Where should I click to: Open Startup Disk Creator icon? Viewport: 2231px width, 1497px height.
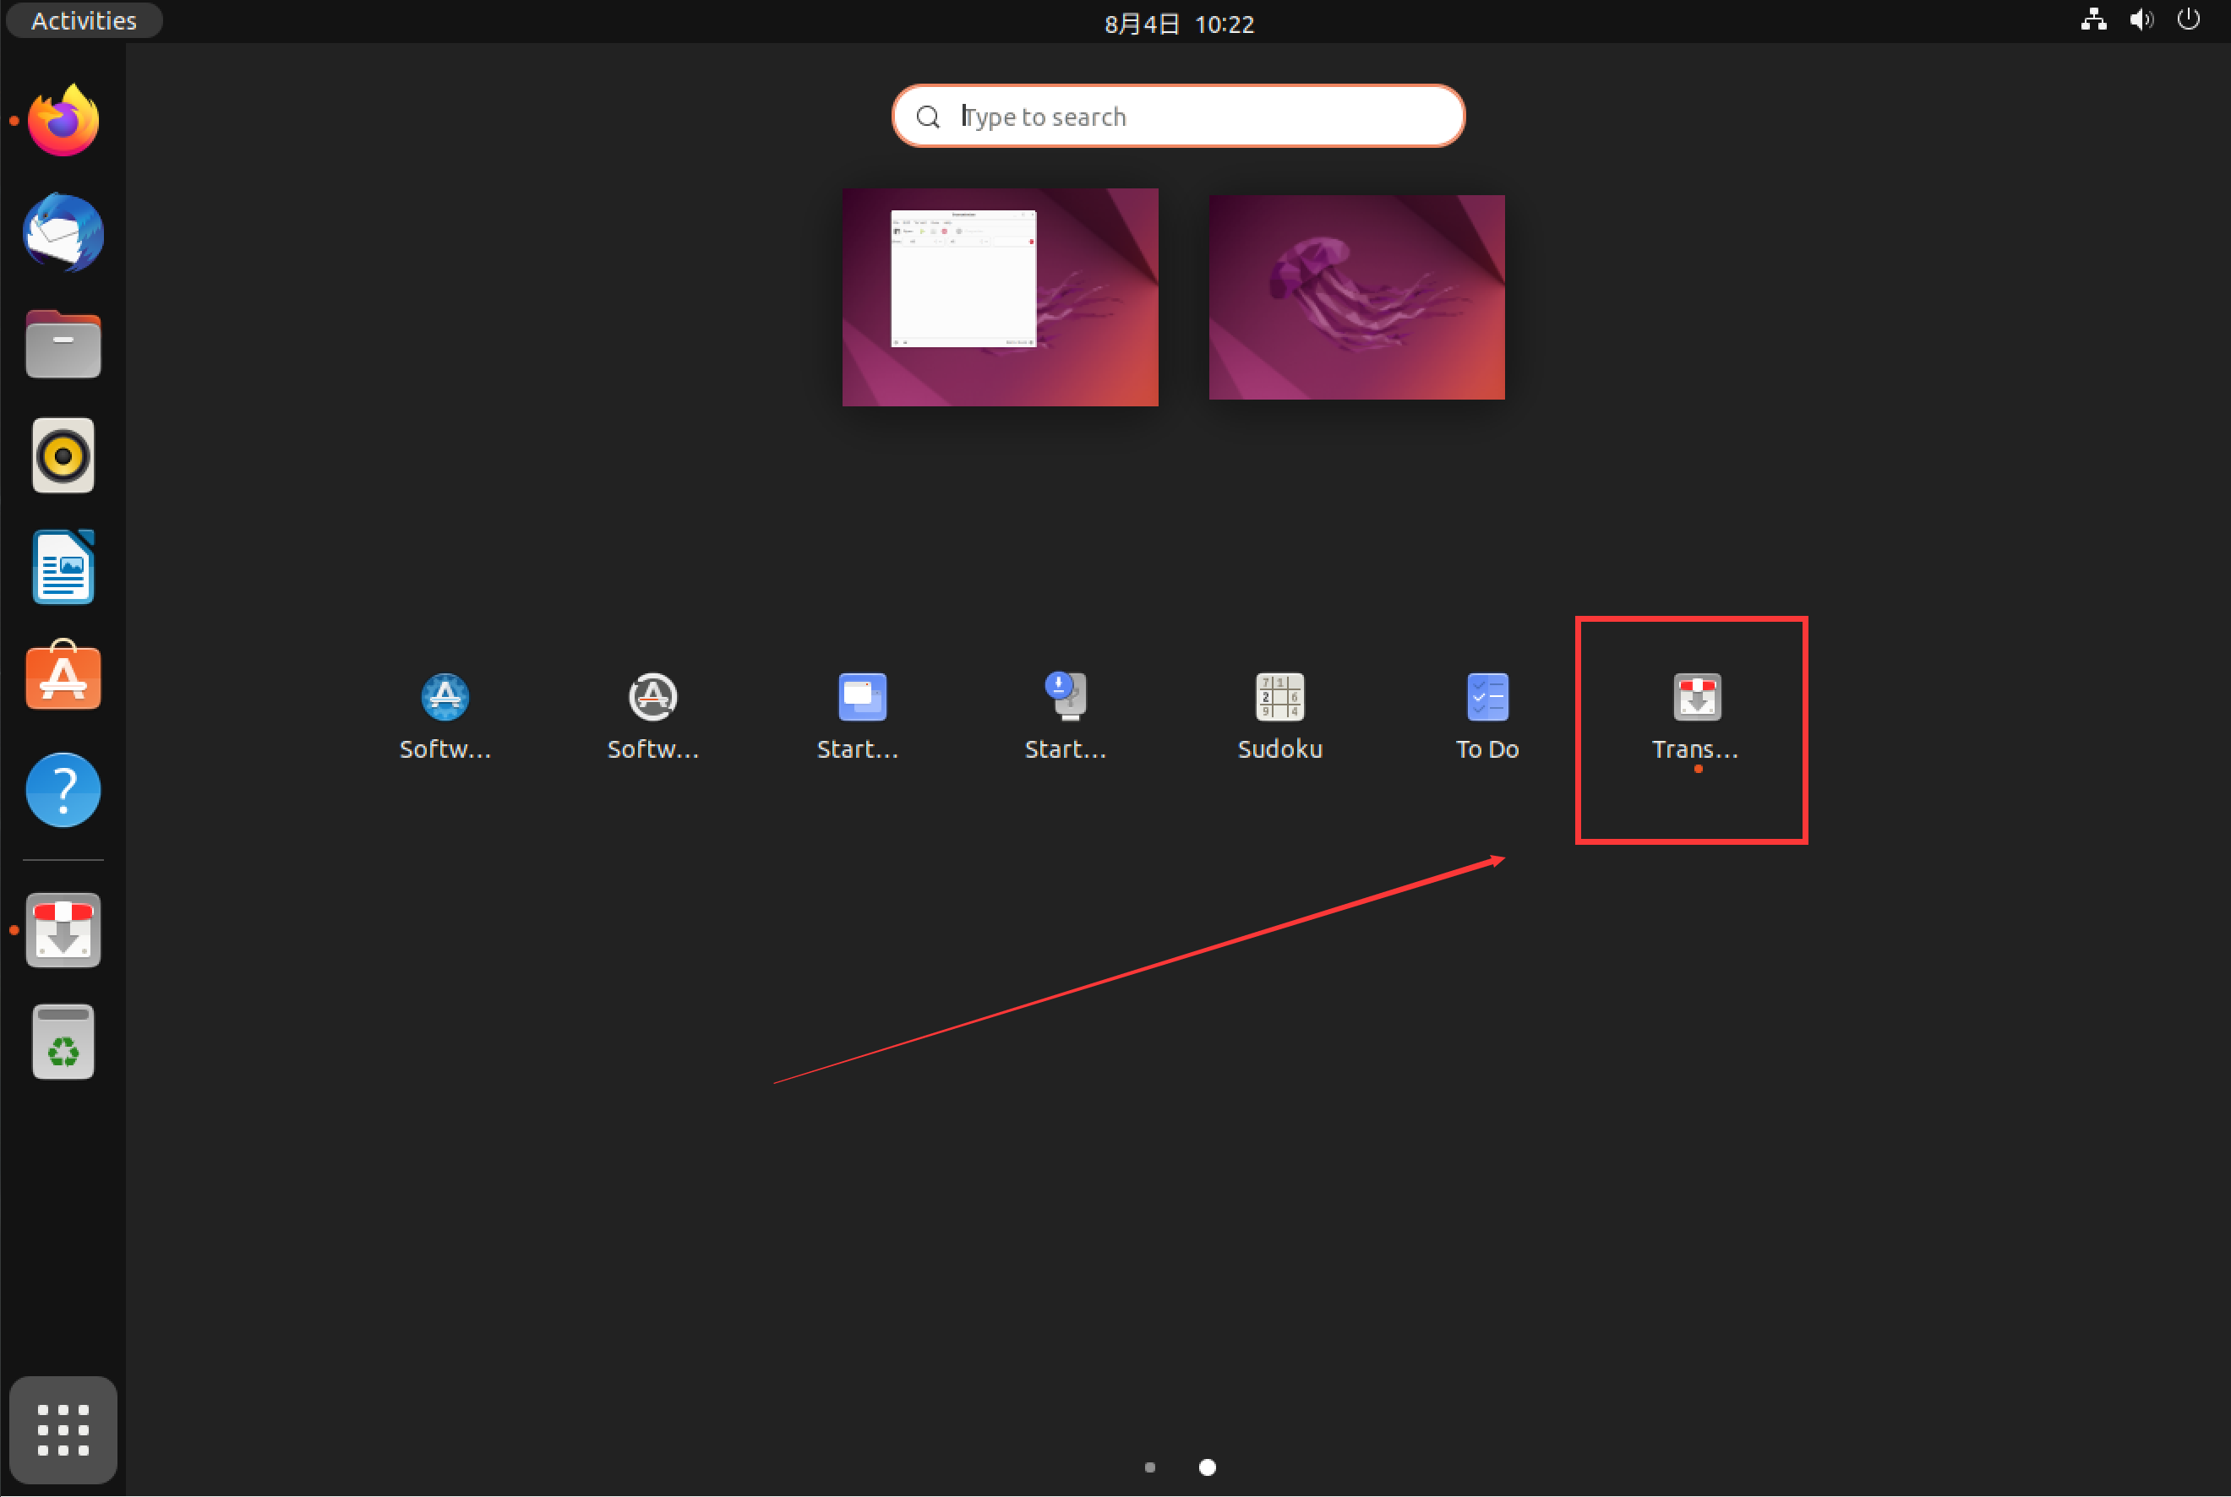click(1067, 698)
